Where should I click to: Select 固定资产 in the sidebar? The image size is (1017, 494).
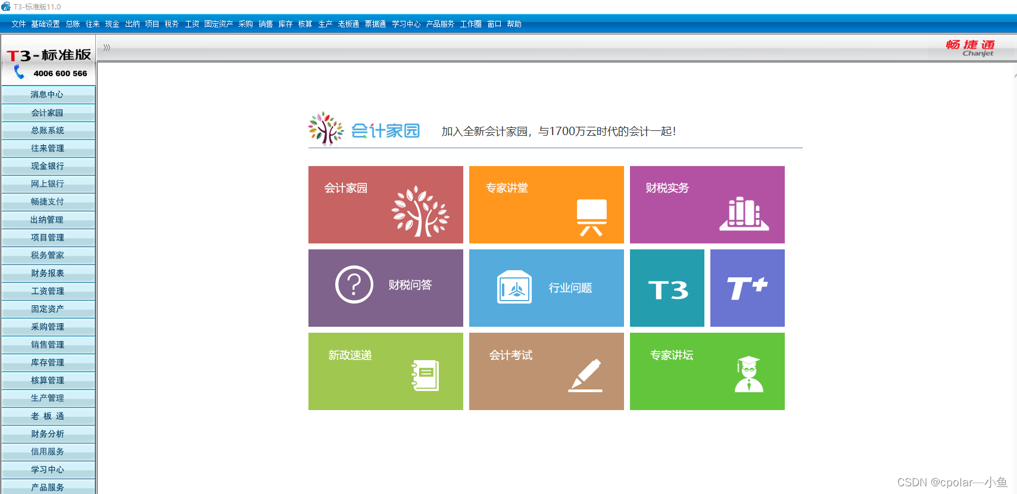48,309
